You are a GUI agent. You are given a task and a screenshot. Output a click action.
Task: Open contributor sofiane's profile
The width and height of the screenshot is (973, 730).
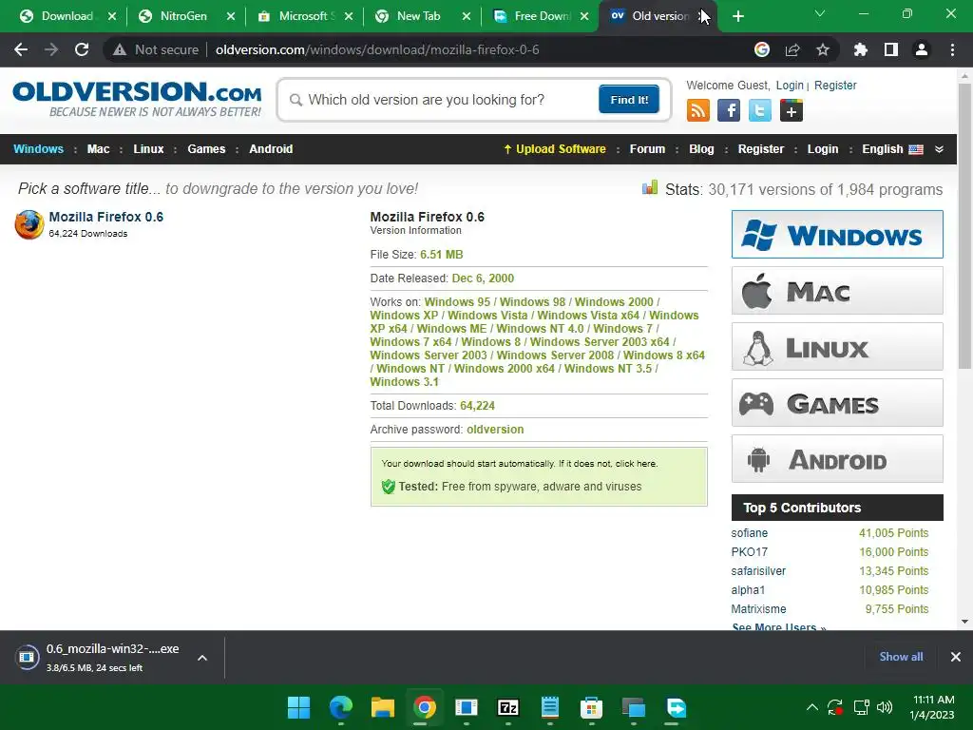click(749, 533)
